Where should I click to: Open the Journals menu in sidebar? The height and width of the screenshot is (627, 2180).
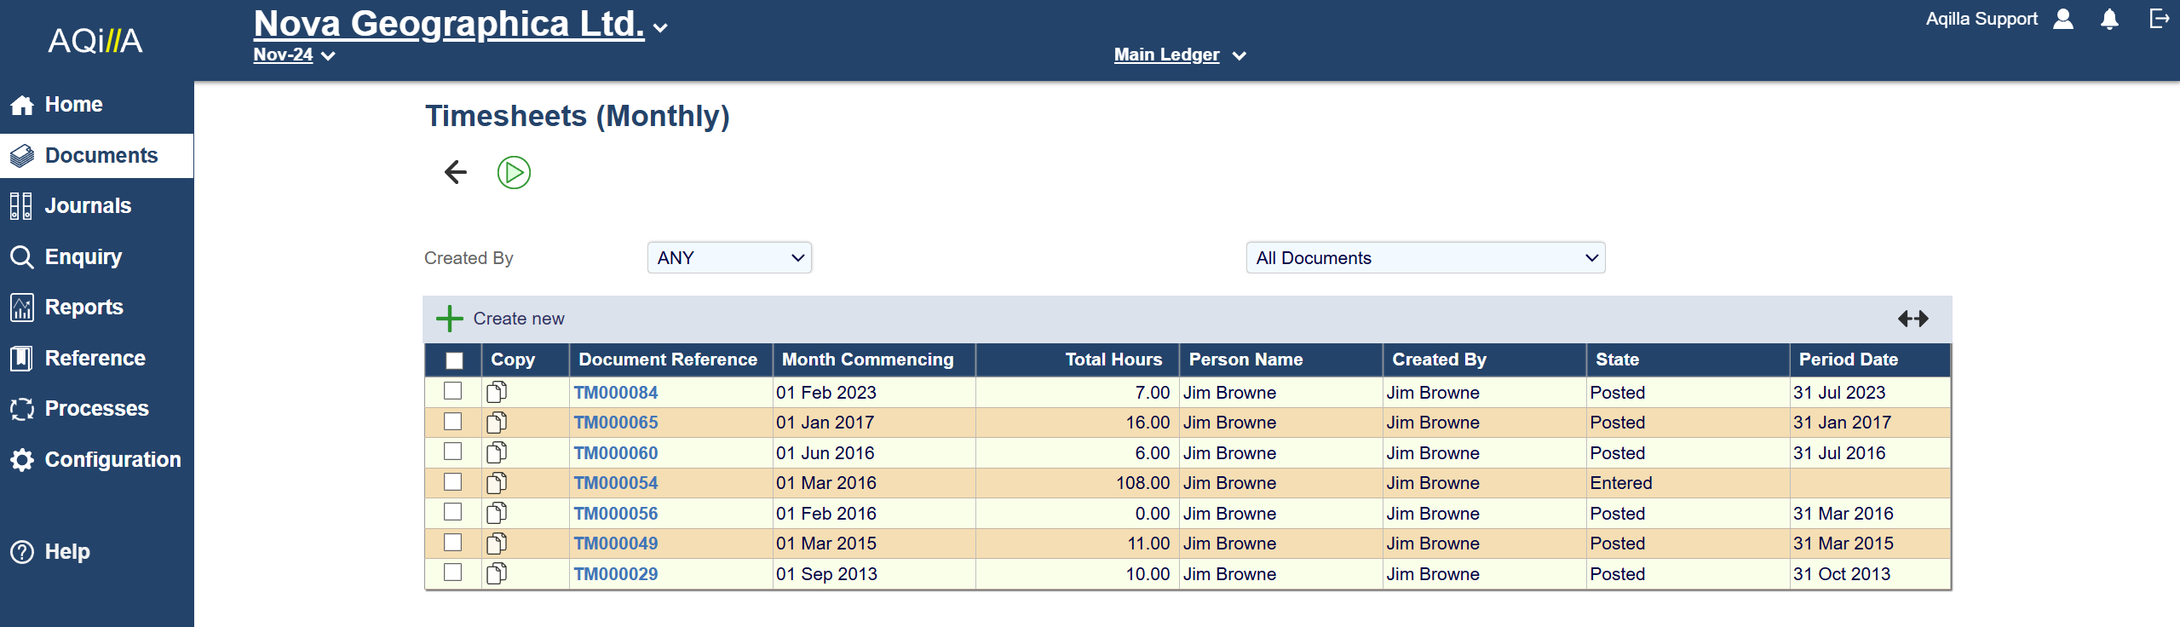88,206
